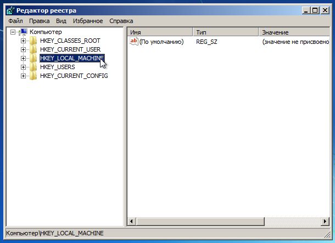Screen dimensions: 335x243
Task: Expand the HKEY_CURRENT_CONFIG key
Action: point(23,76)
